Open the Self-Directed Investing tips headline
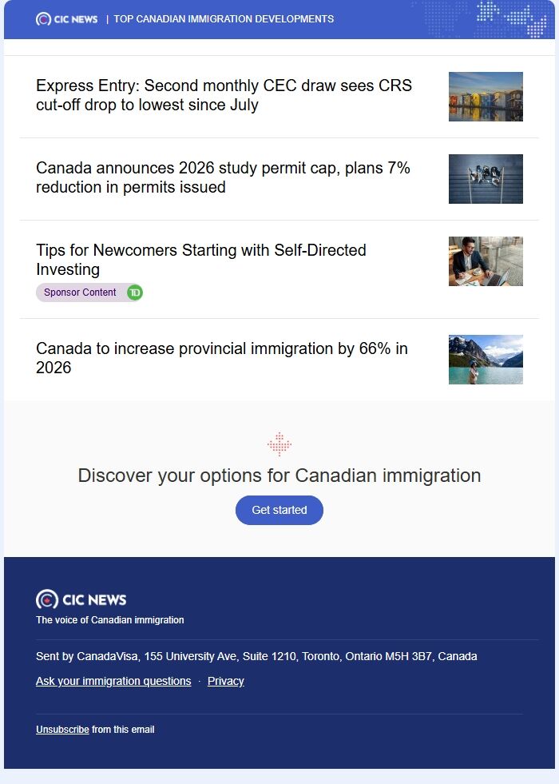This screenshot has height=784, width=559. tap(200, 260)
